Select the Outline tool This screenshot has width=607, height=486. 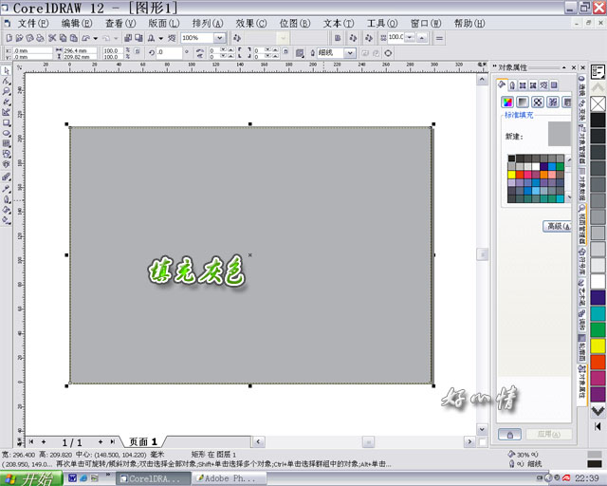tap(7, 199)
